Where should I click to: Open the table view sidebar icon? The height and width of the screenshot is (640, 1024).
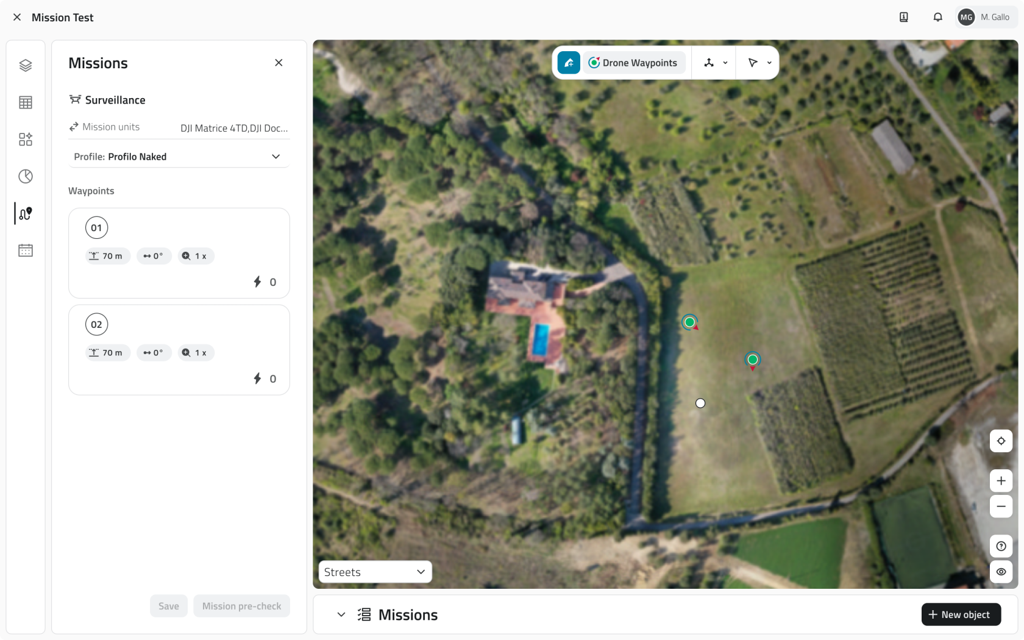pos(26,102)
